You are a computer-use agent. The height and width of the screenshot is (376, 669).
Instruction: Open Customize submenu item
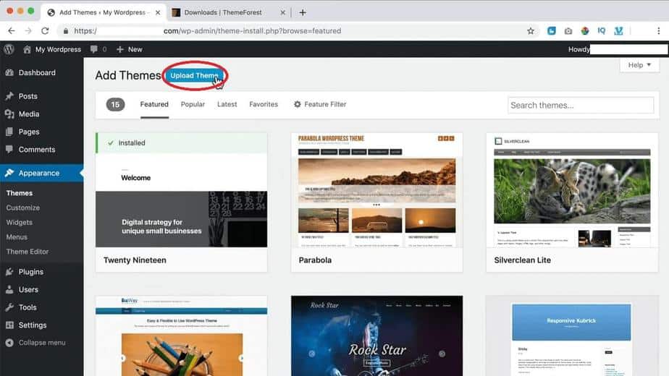pos(22,208)
